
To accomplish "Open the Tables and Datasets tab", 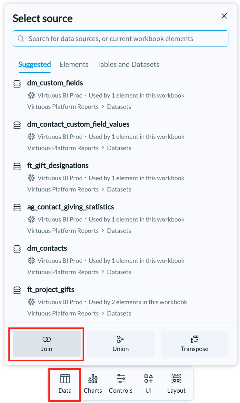I will (x=128, y=64).
